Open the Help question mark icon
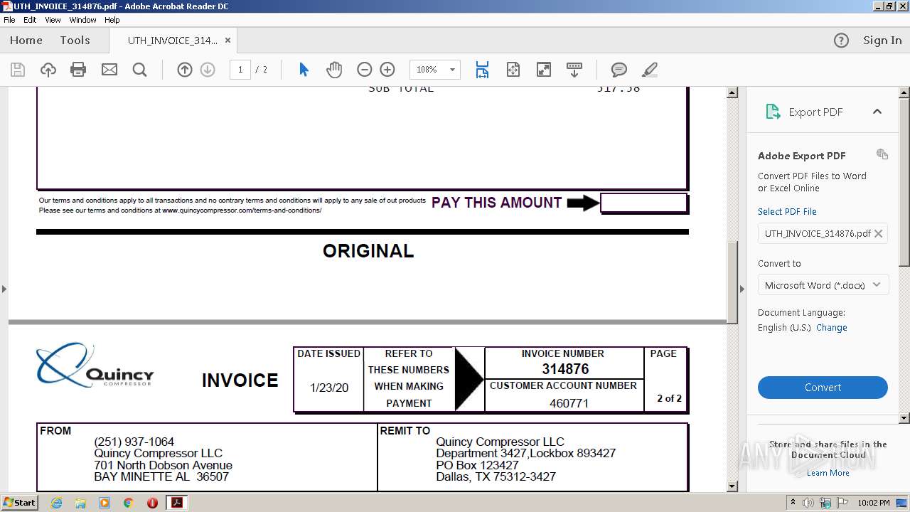The width and height of the screenshot is (910, 512). pos(841,41)
